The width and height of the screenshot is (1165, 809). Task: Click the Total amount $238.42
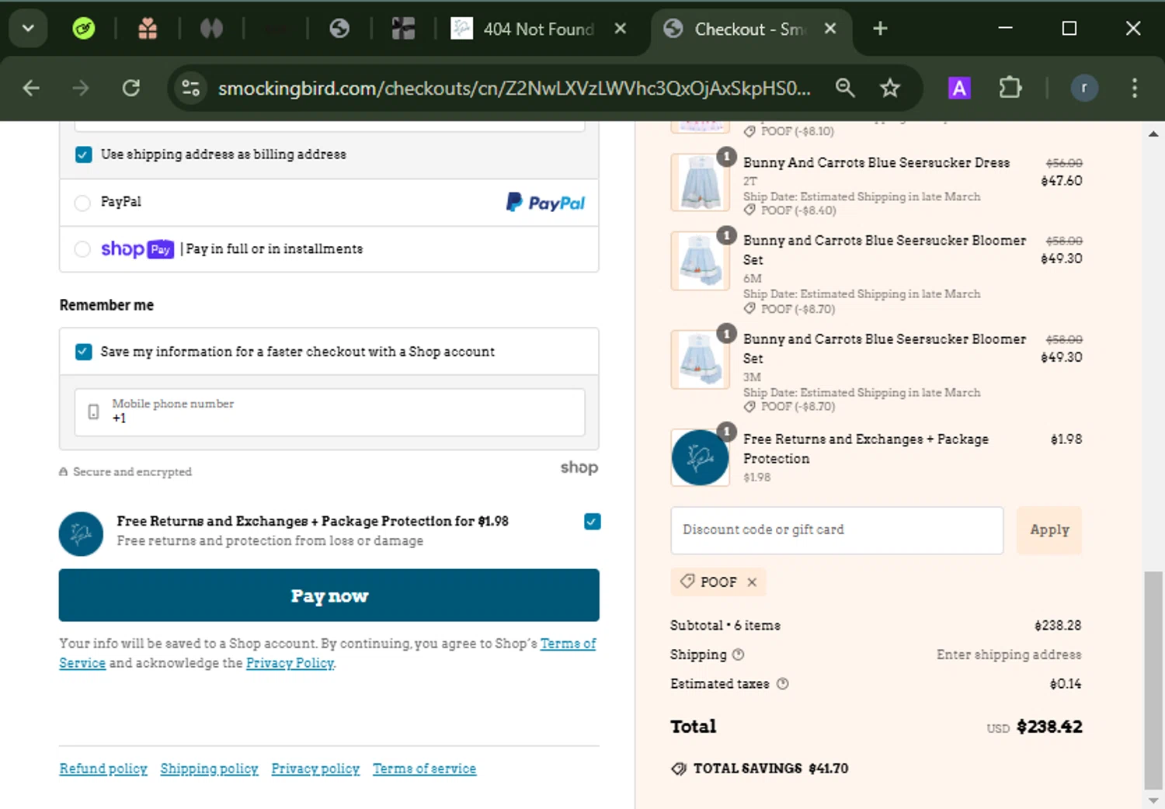coord(1049,727)
